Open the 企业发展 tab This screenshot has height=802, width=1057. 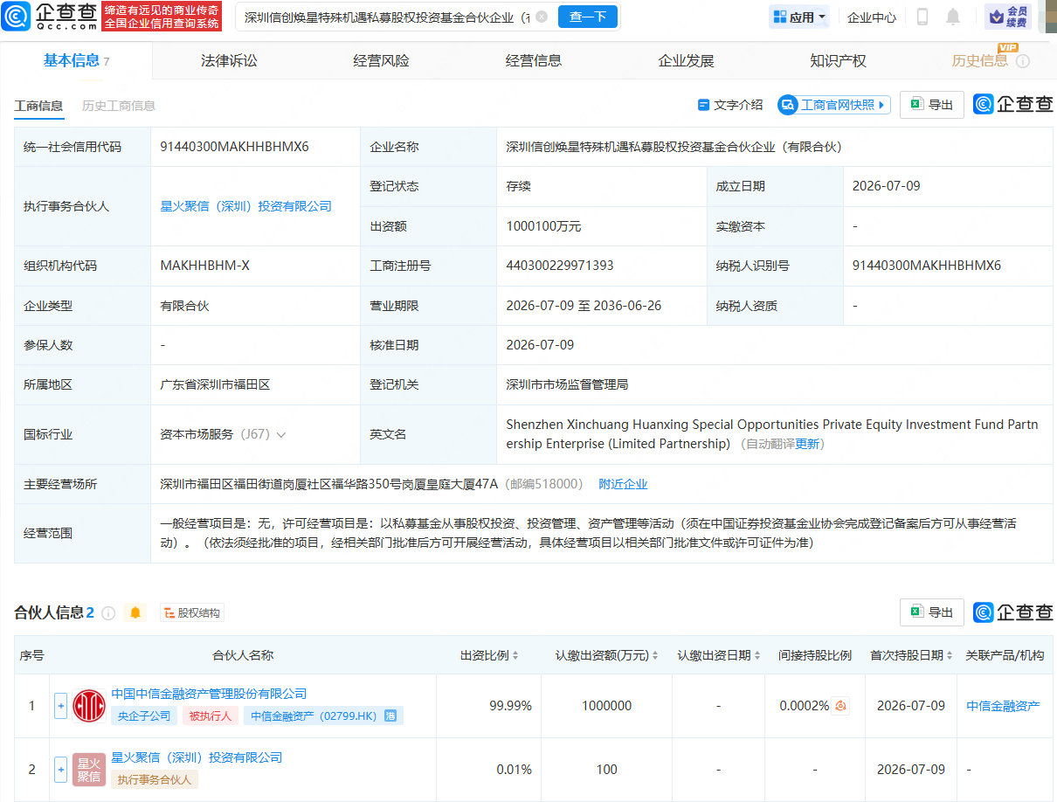pyautogui.click(x=686, y=60)
